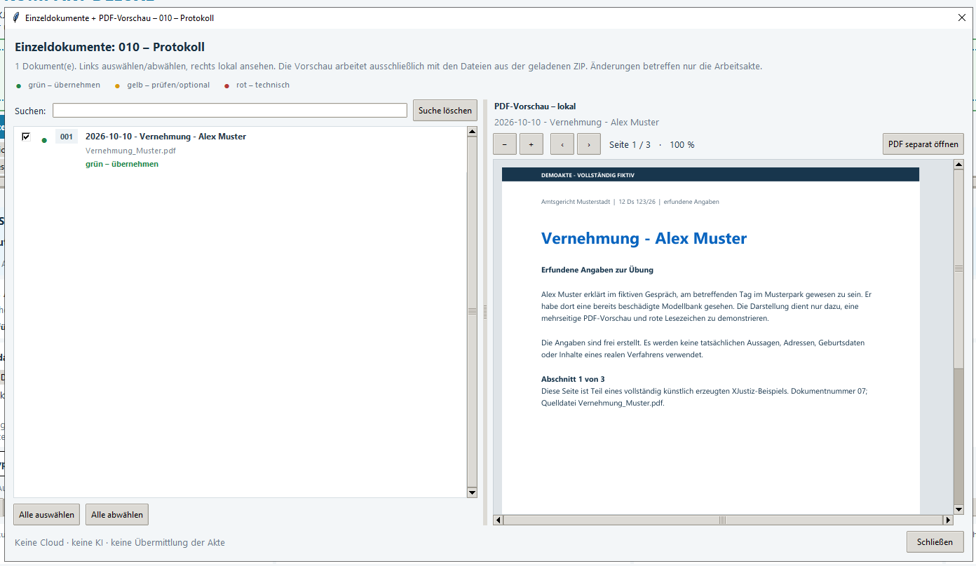
Task: Click PDF preview vertical scrollbar down arrow
Action: (958, 509)
